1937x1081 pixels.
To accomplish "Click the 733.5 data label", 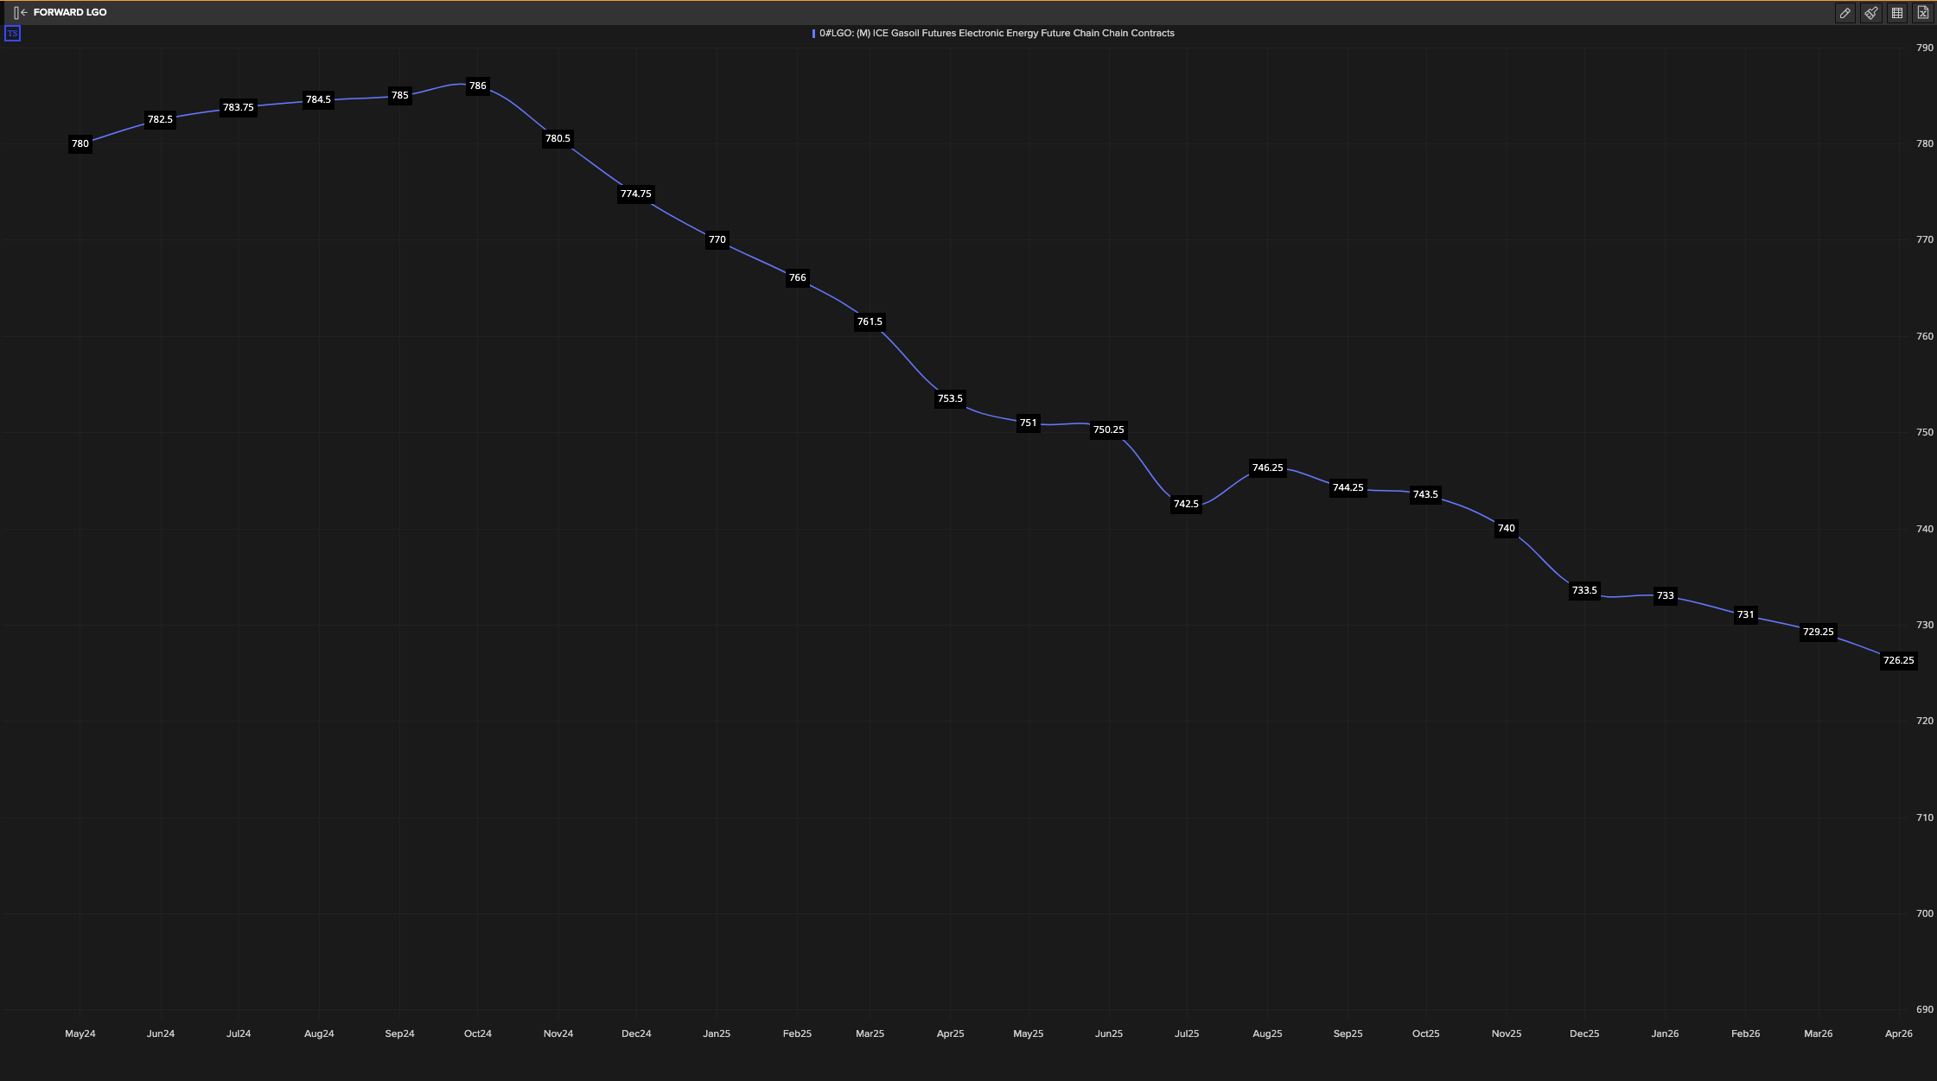I will pyautogui.click(x=1583, y=591).
